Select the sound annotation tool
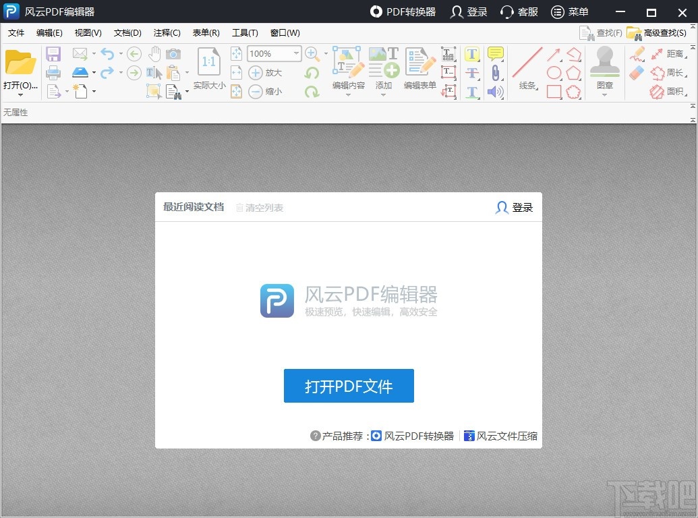The height and width of the screenshot is (518, 698). (x=494, y=92)
